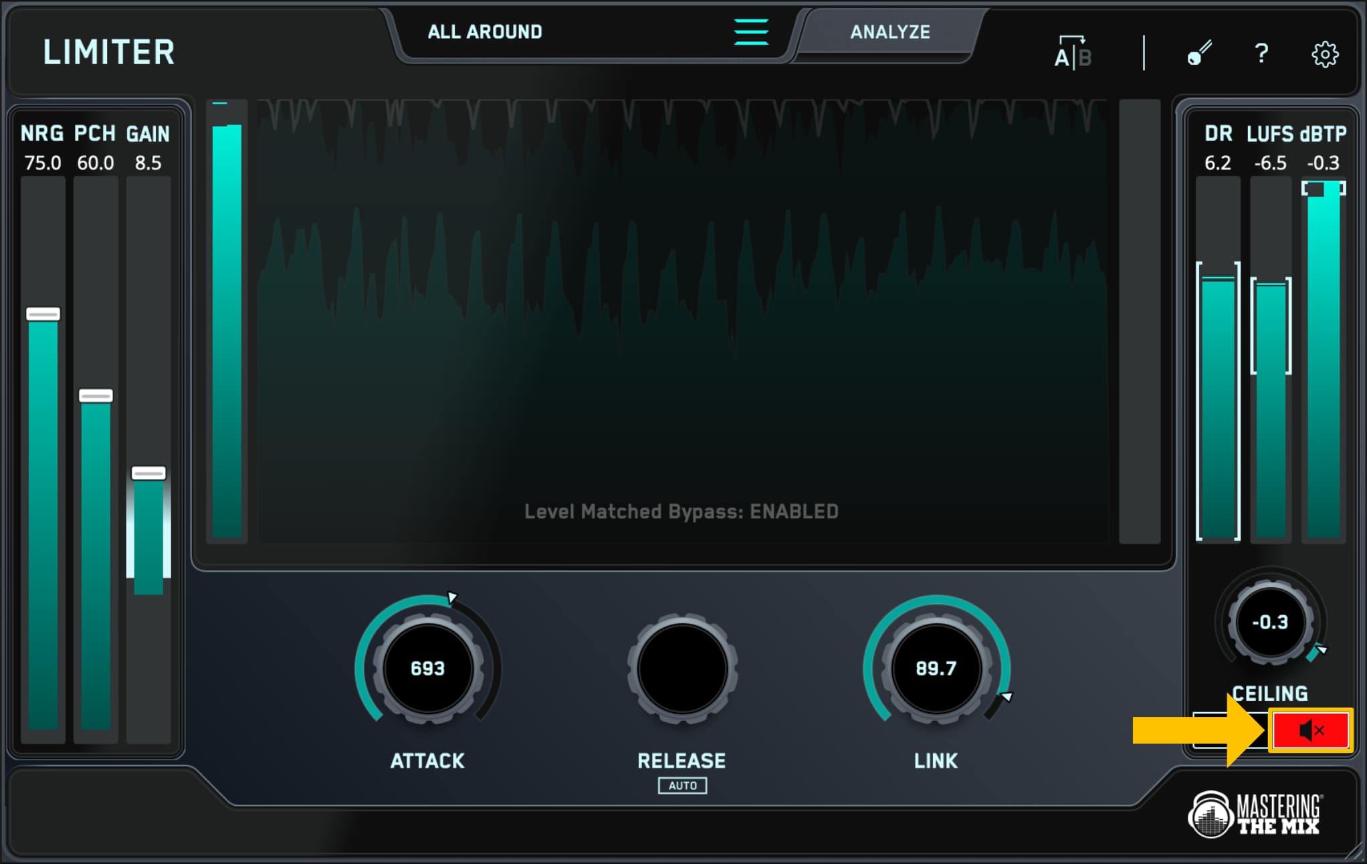Click the ATTACK knob showing 693
Viewport: 1367px width, 864px height.
[x=428, y=668]
